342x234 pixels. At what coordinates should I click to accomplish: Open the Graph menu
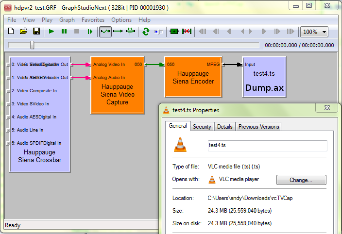67,20
